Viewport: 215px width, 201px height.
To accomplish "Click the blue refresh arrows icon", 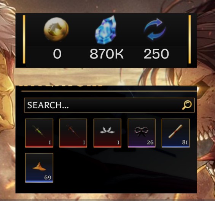I will point(155,29).
